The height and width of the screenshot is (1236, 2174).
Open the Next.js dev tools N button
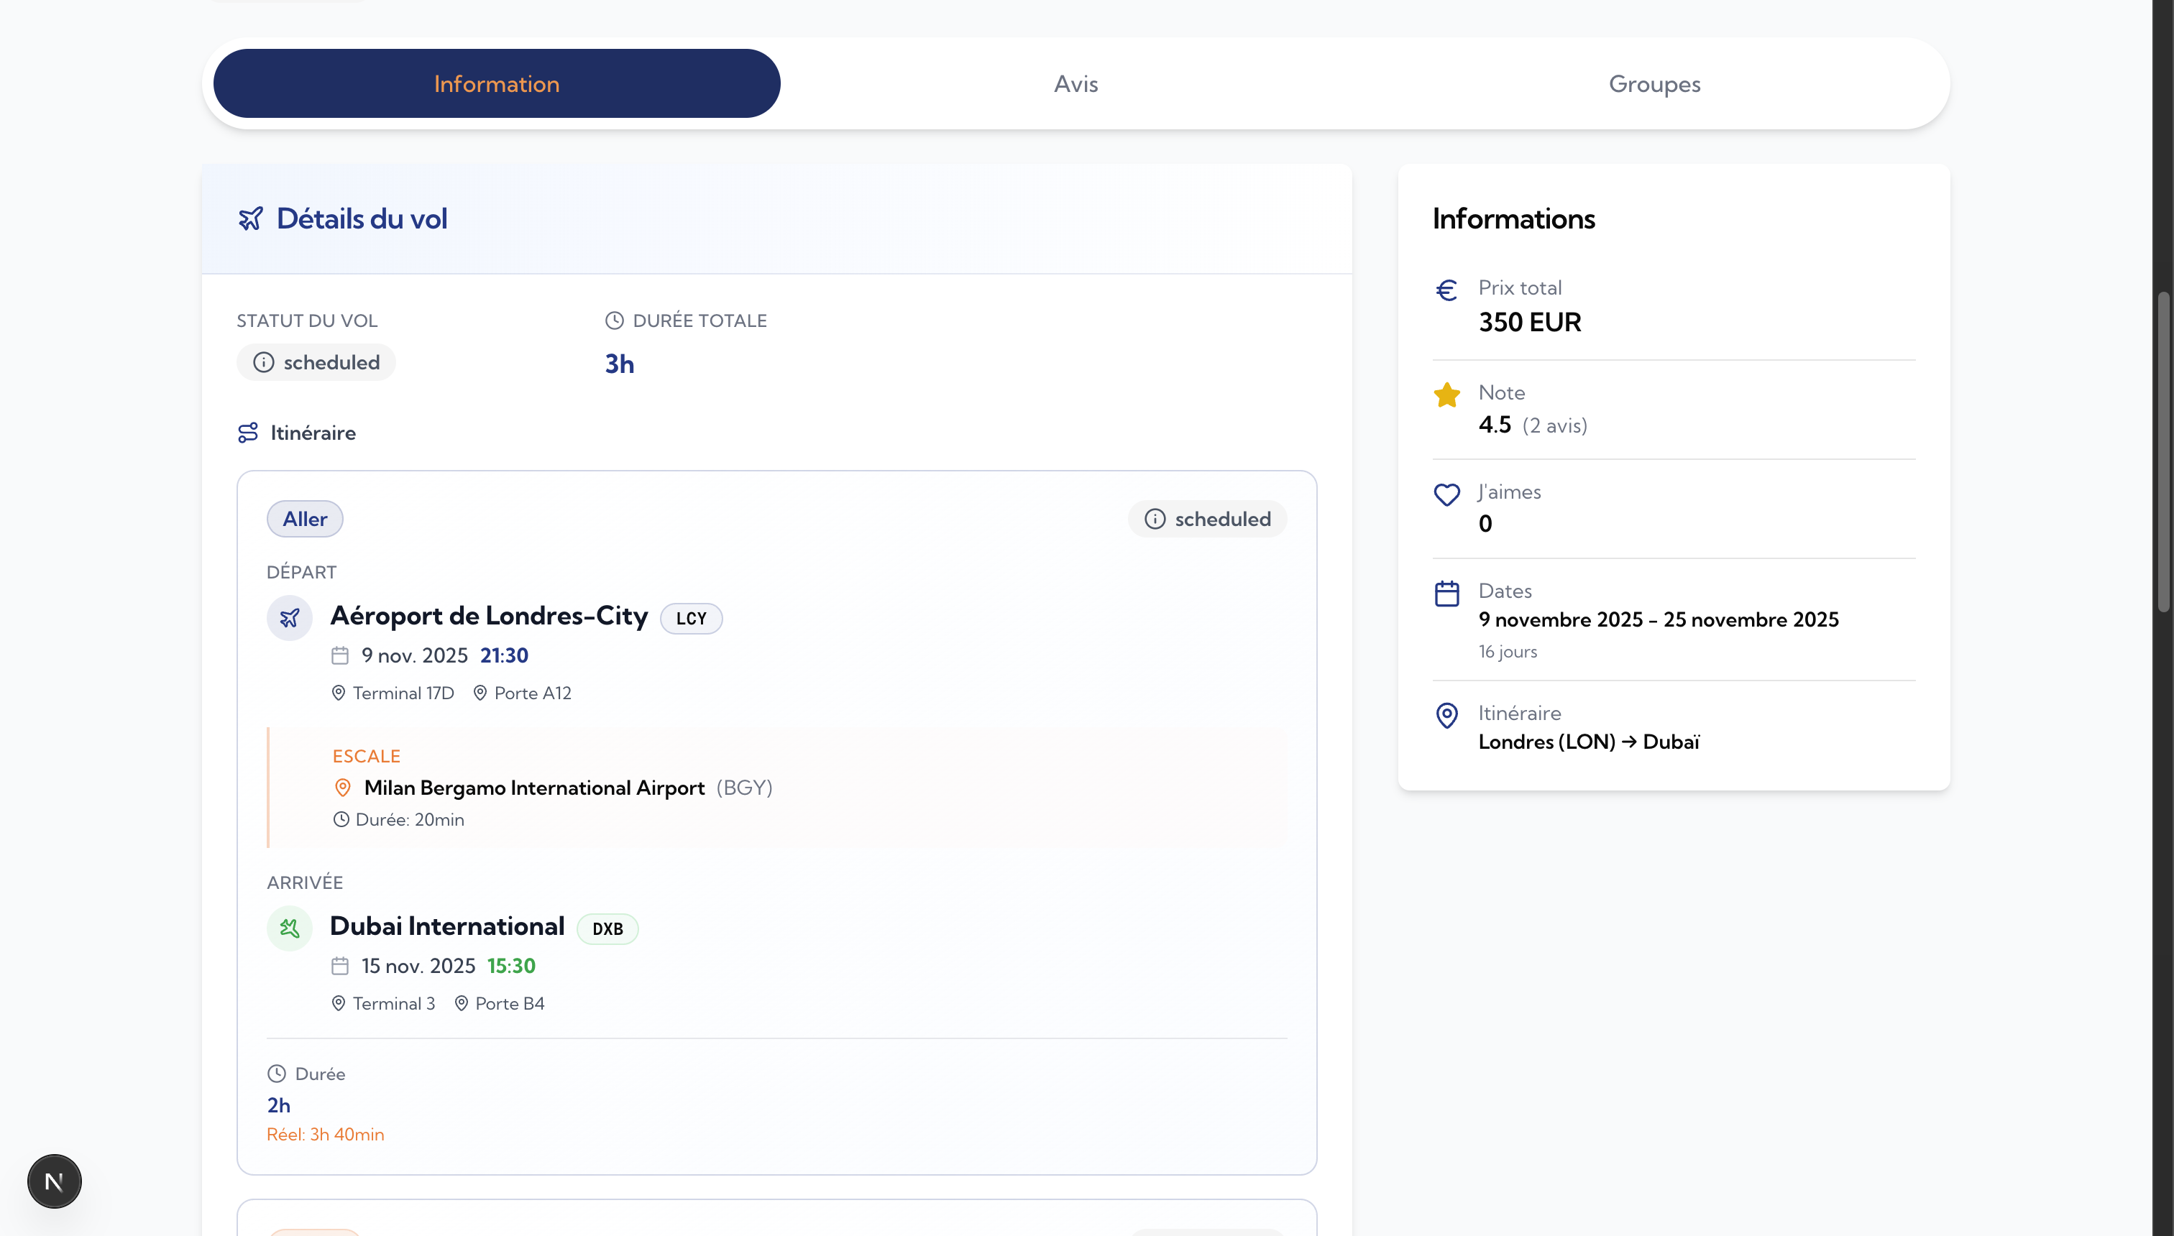55,1181
